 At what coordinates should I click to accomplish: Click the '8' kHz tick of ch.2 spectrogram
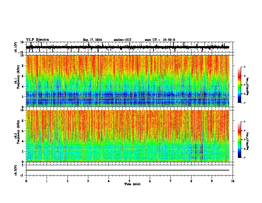[23, 121]
